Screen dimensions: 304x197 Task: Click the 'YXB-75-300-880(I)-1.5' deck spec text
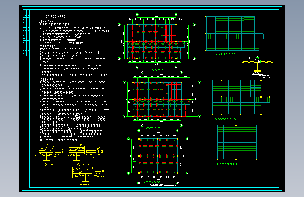93,28
